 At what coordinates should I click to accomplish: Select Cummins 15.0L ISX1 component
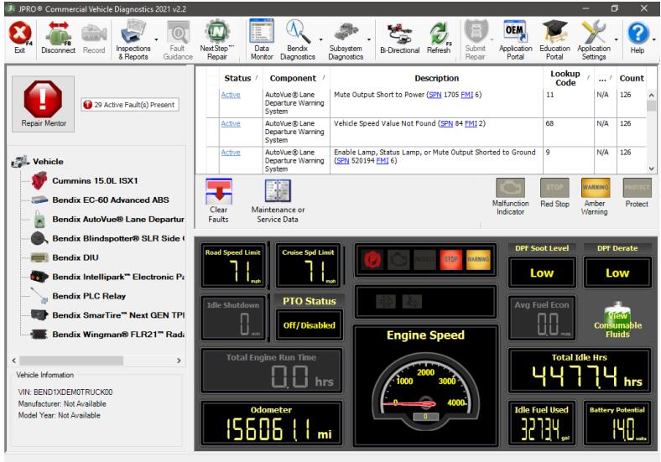[95, 181]
